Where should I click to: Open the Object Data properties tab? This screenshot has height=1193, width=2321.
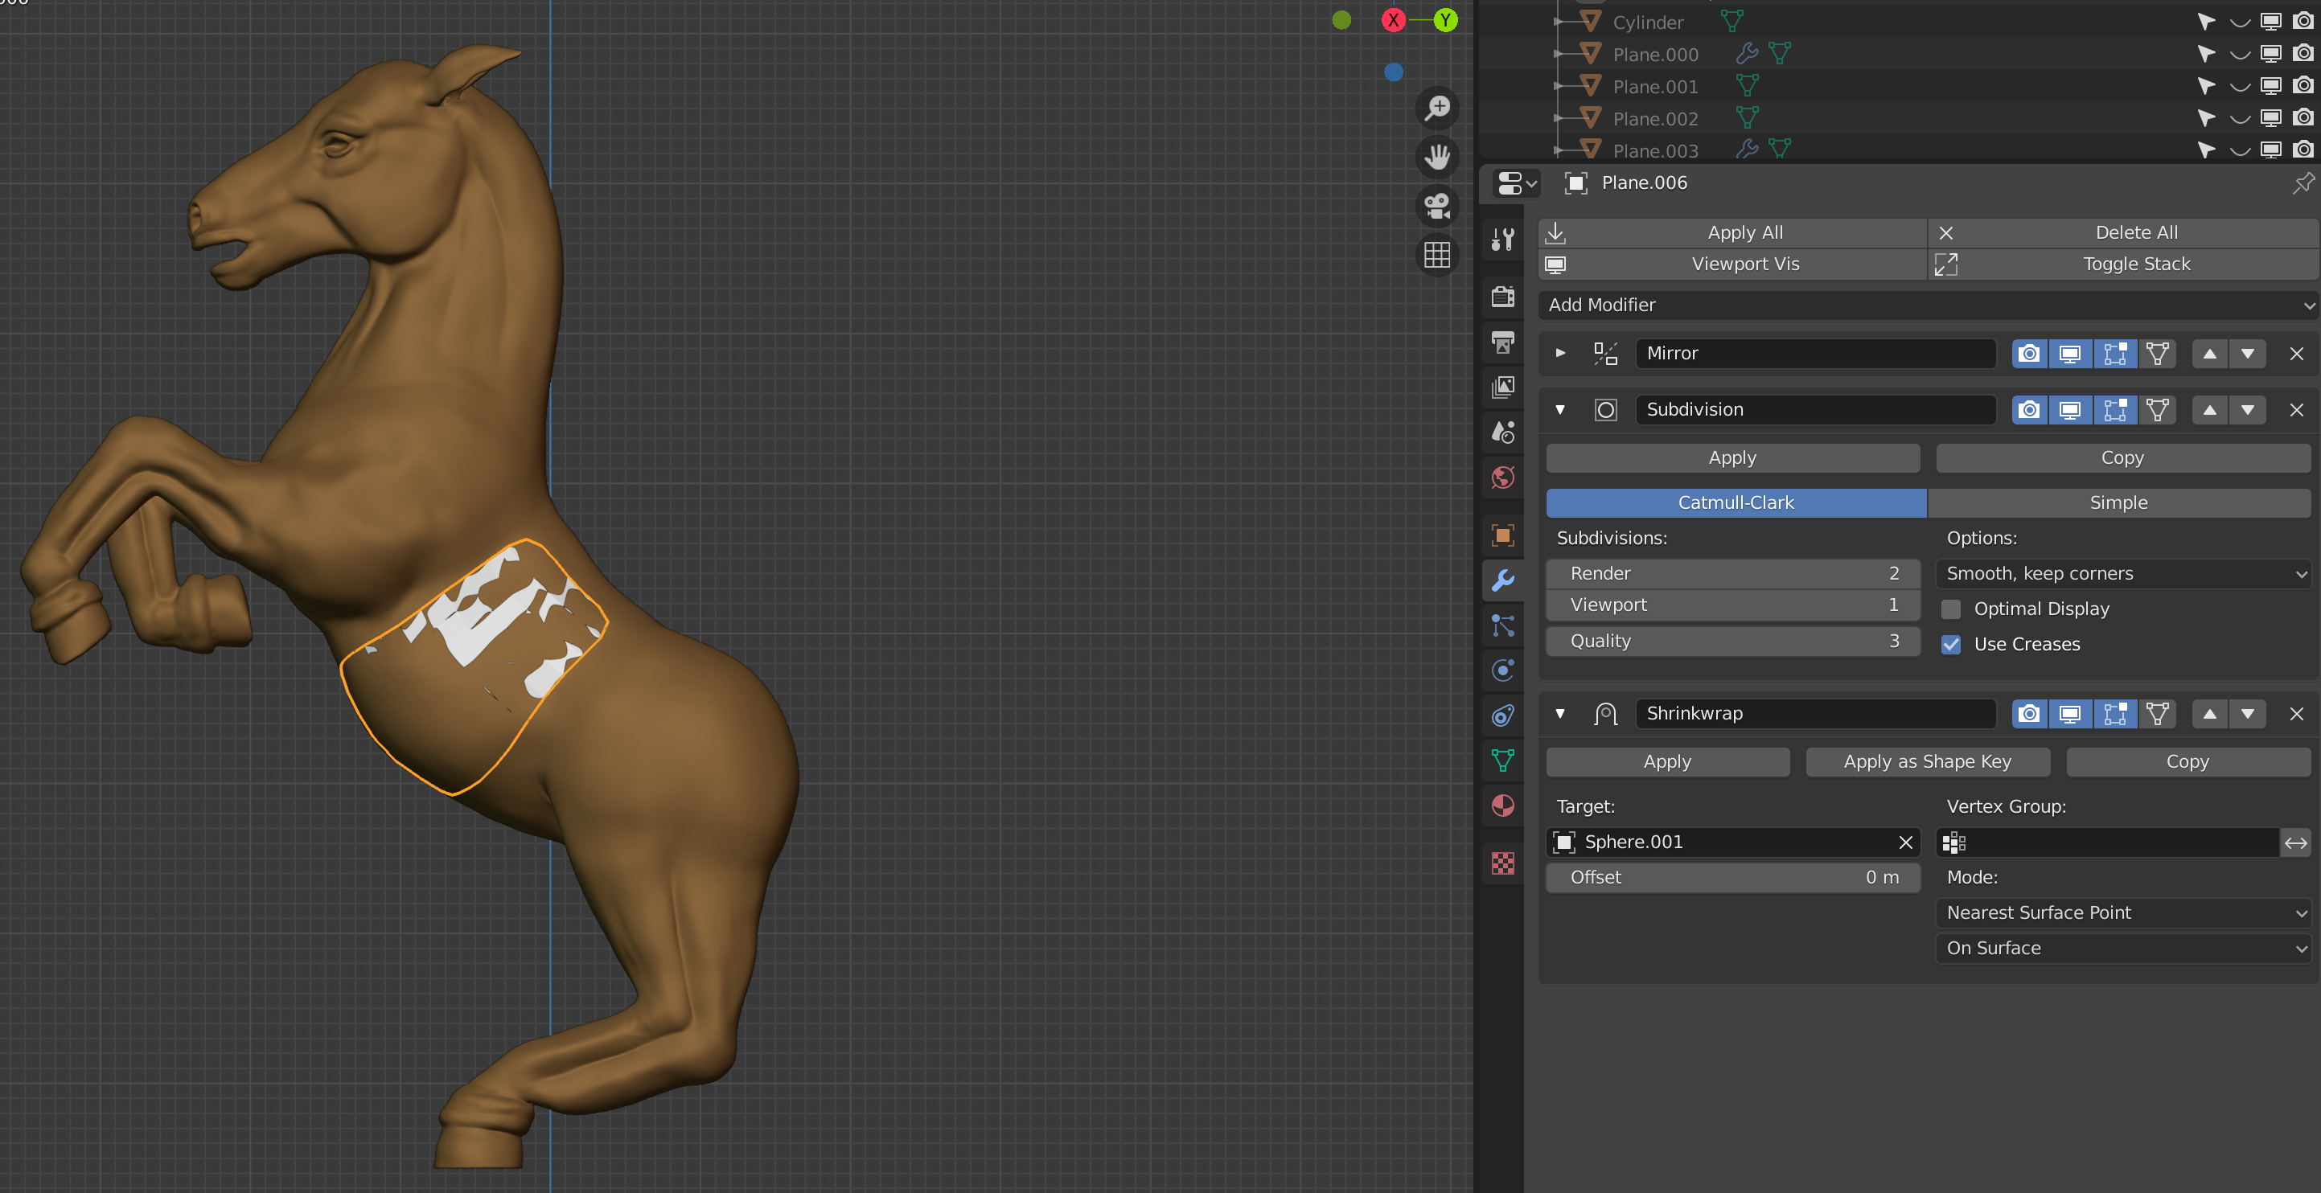pyautogui.click(x=1502, y=760)
